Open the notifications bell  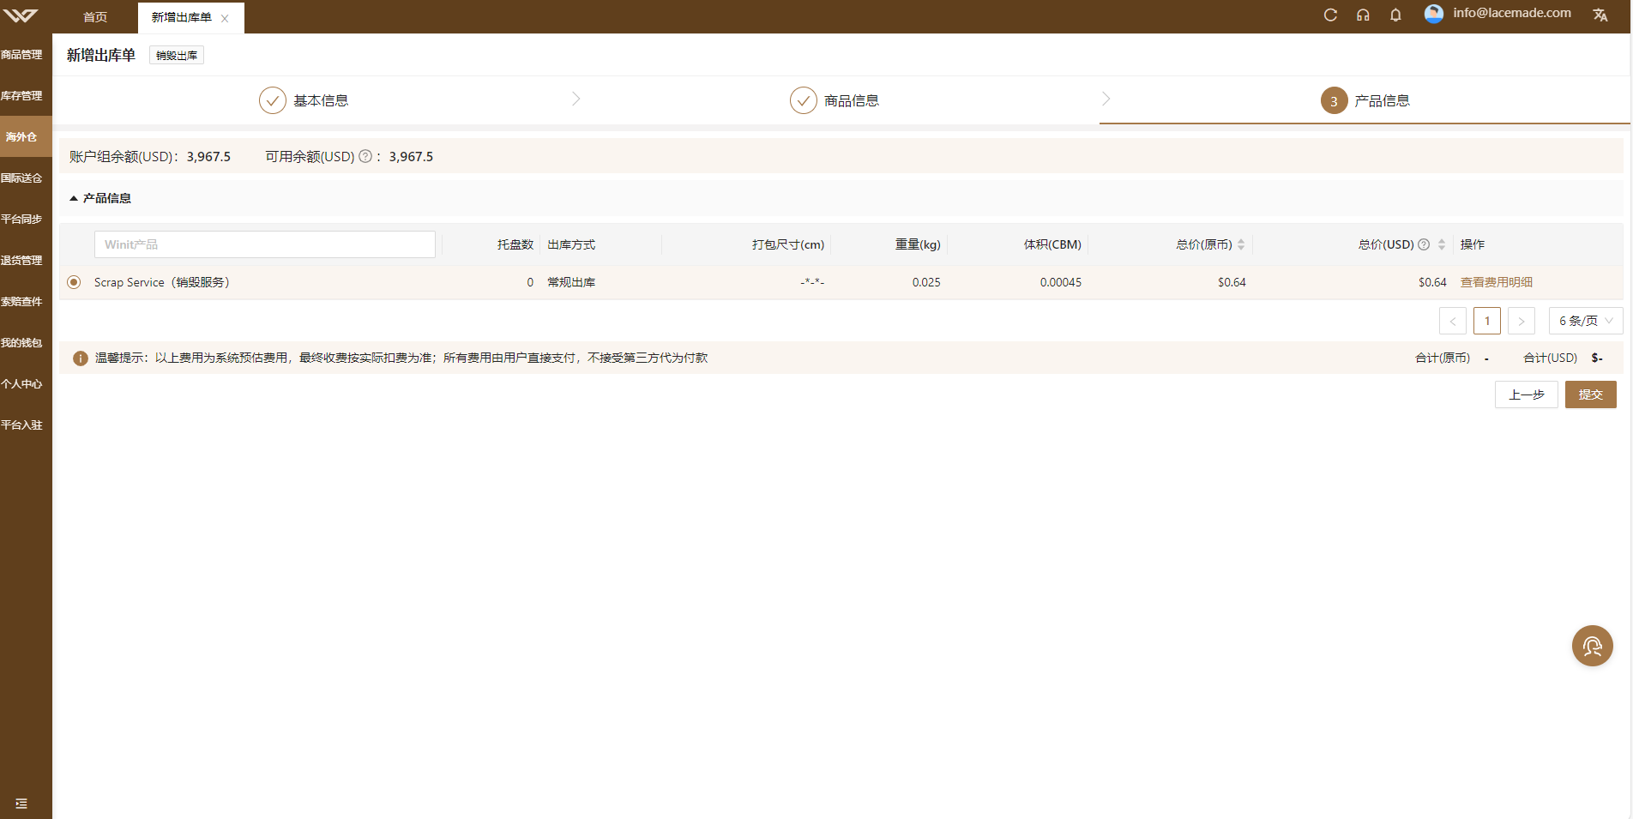coord(1395,15)
